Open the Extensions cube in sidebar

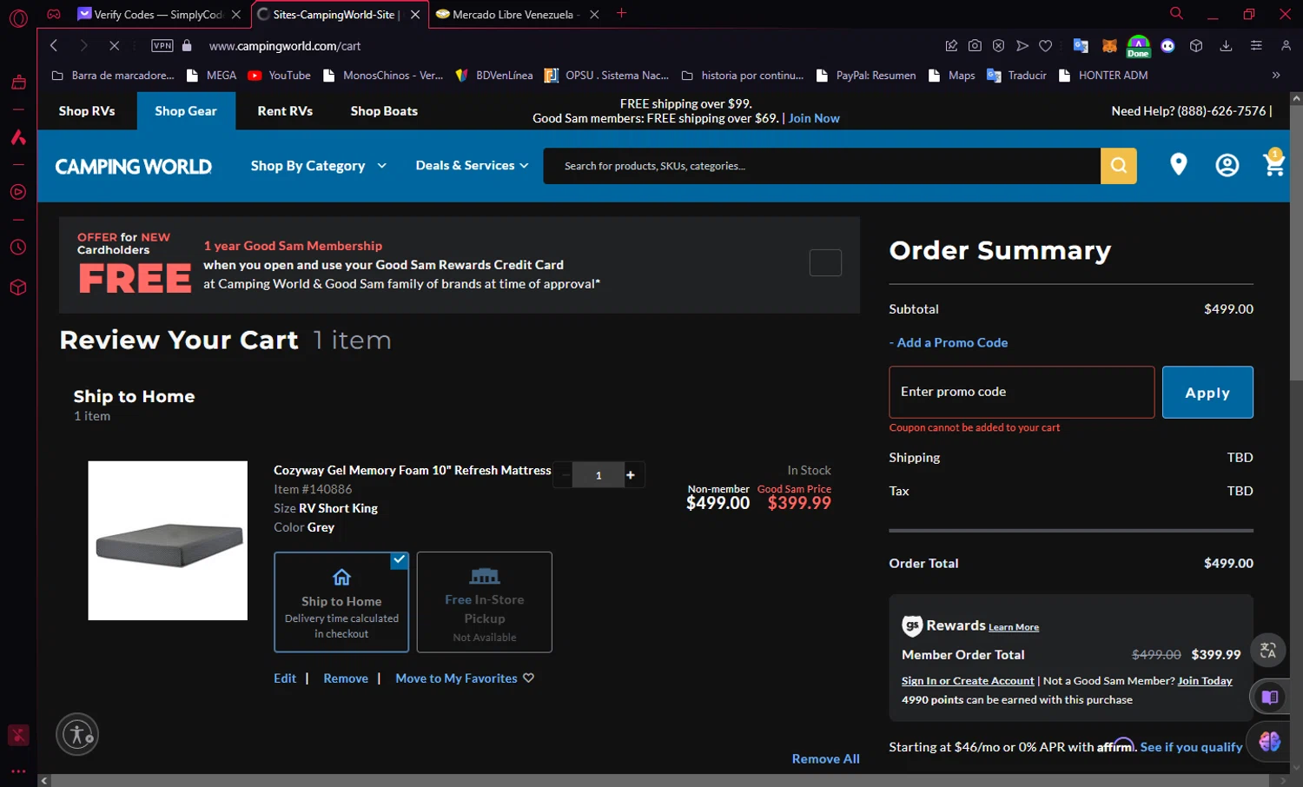click(x=18, y=288)
